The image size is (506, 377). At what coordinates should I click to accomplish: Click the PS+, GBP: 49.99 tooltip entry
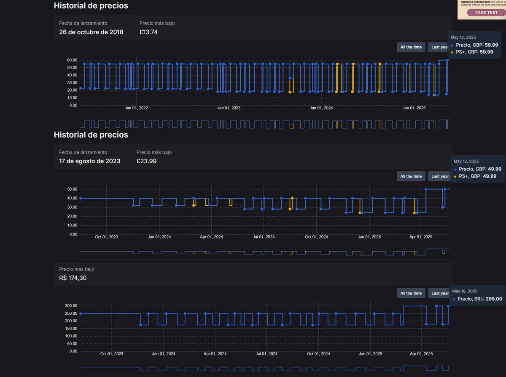coord(478,176)
